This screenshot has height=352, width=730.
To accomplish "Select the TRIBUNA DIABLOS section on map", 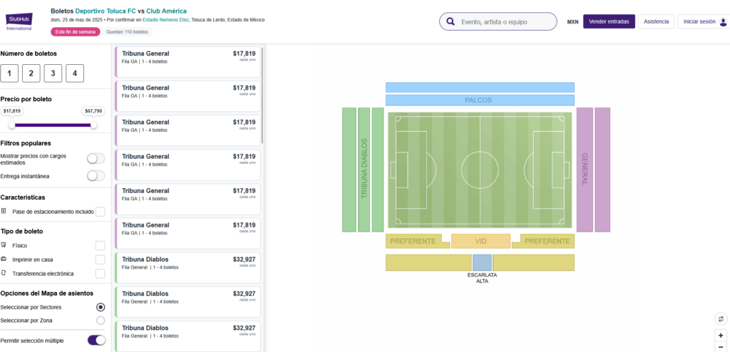I will pyautogui.click(x=364, y=170).
